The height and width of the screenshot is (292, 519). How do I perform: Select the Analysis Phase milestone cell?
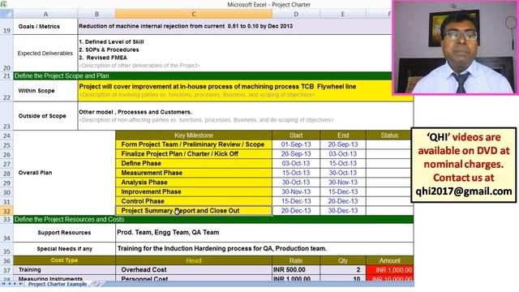pos(194,182)
